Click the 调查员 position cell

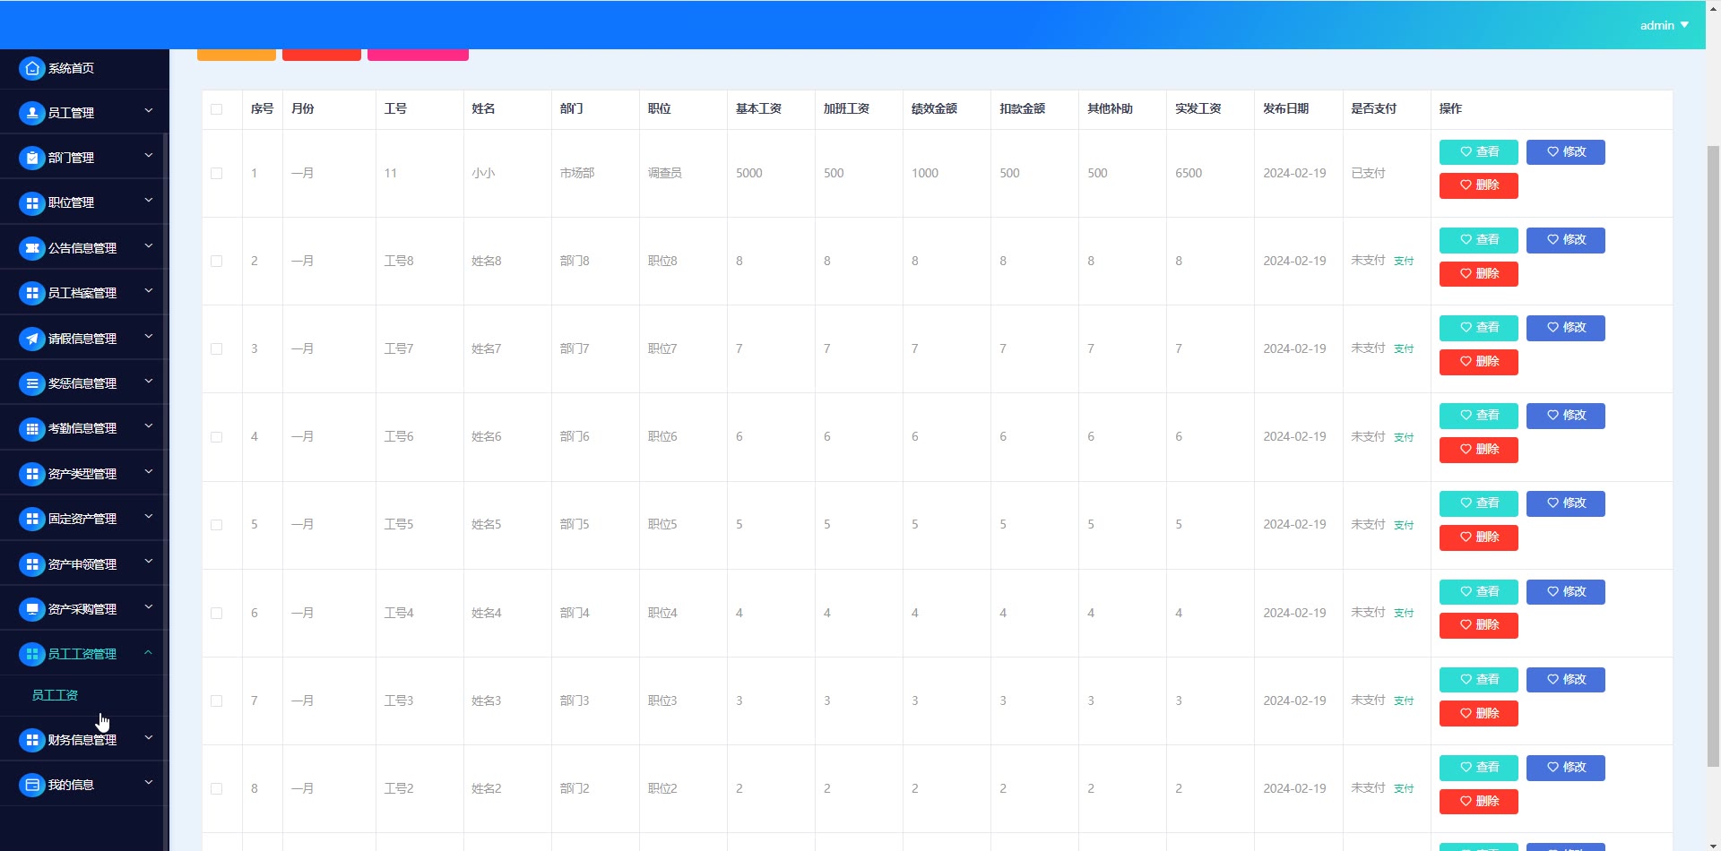click(665, 174)
